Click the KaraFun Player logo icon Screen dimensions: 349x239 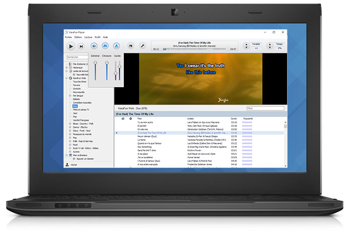click(66, 32)
